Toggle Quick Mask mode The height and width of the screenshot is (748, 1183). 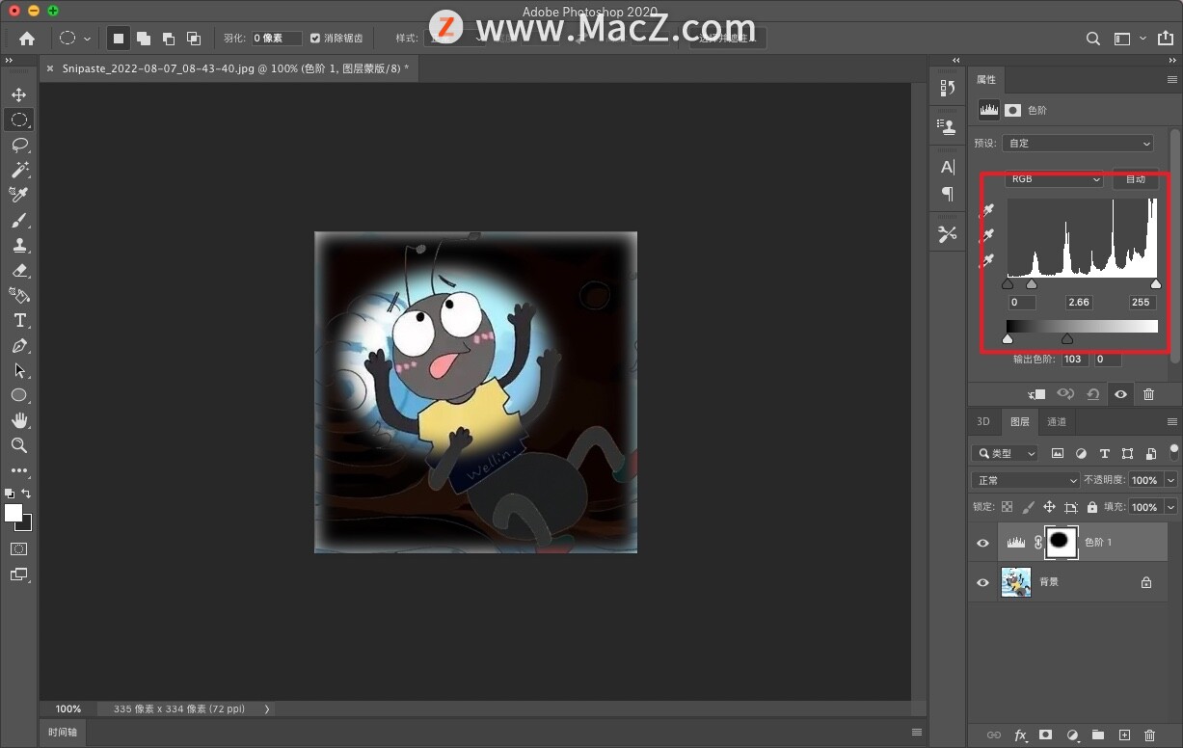[x=19, y=548]
